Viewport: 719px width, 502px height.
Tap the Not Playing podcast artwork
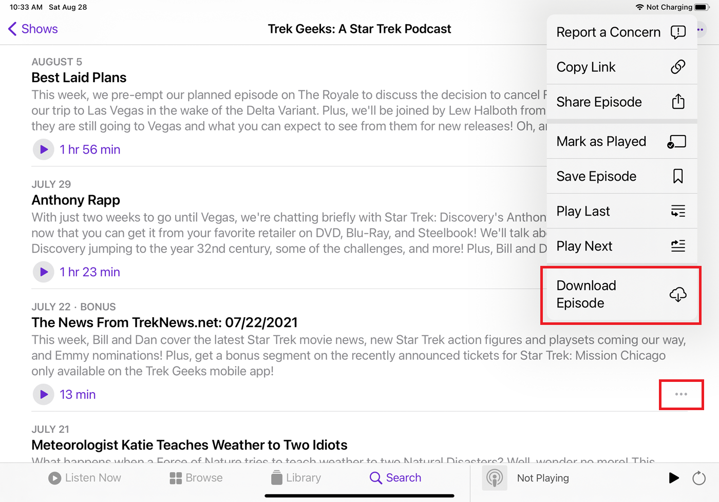coord(495,478)
